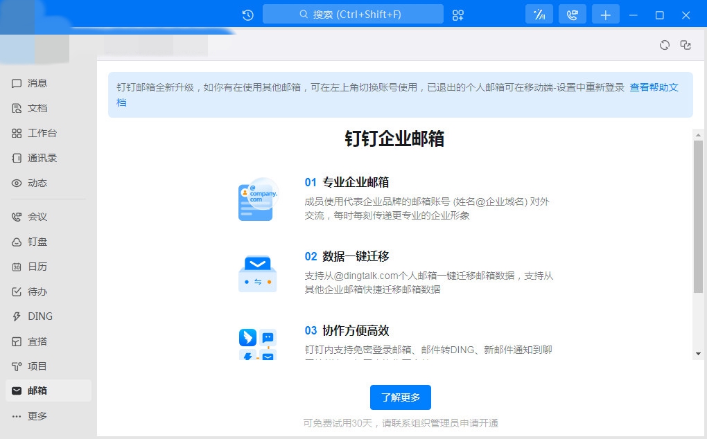Image resolution: width=707 pixels, height=439 pixels.
Task: Open 消息 in the sidebar
Action: (x=49, y=83)
